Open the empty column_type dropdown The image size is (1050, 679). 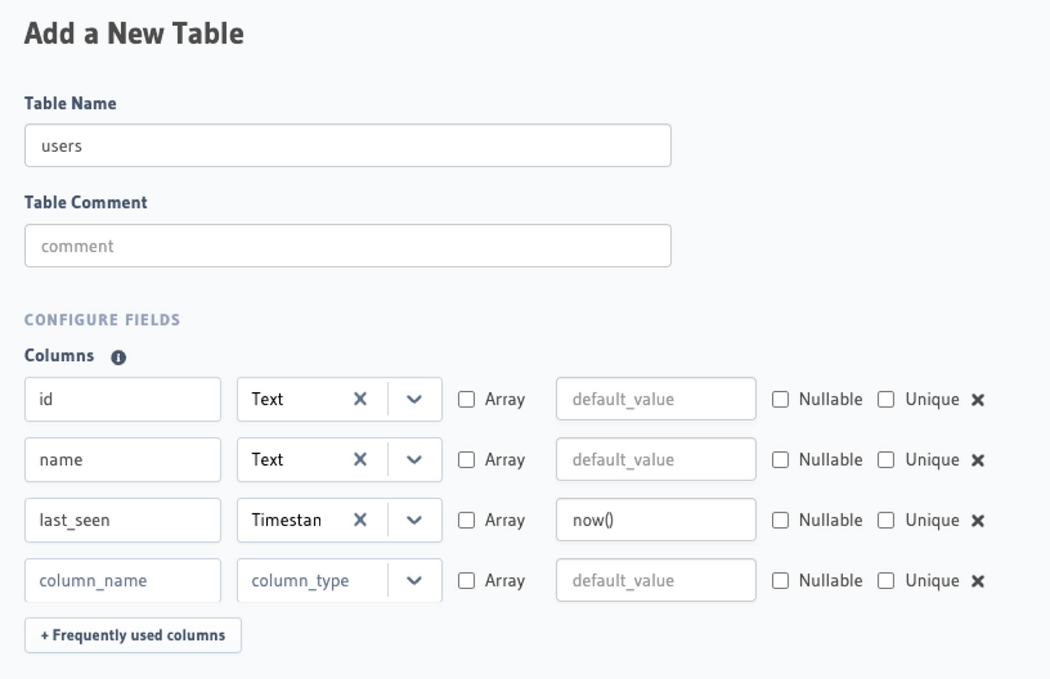[414, 580]
